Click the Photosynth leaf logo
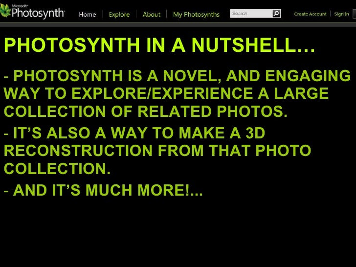This screenshot has height=267, width=356. click(5, 10)
